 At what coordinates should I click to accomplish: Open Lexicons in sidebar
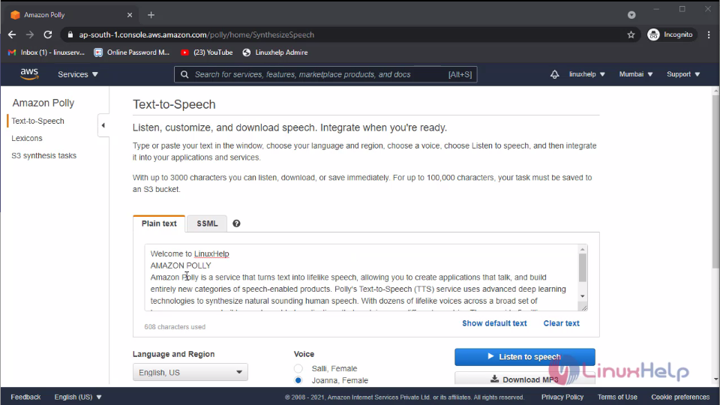27,138
